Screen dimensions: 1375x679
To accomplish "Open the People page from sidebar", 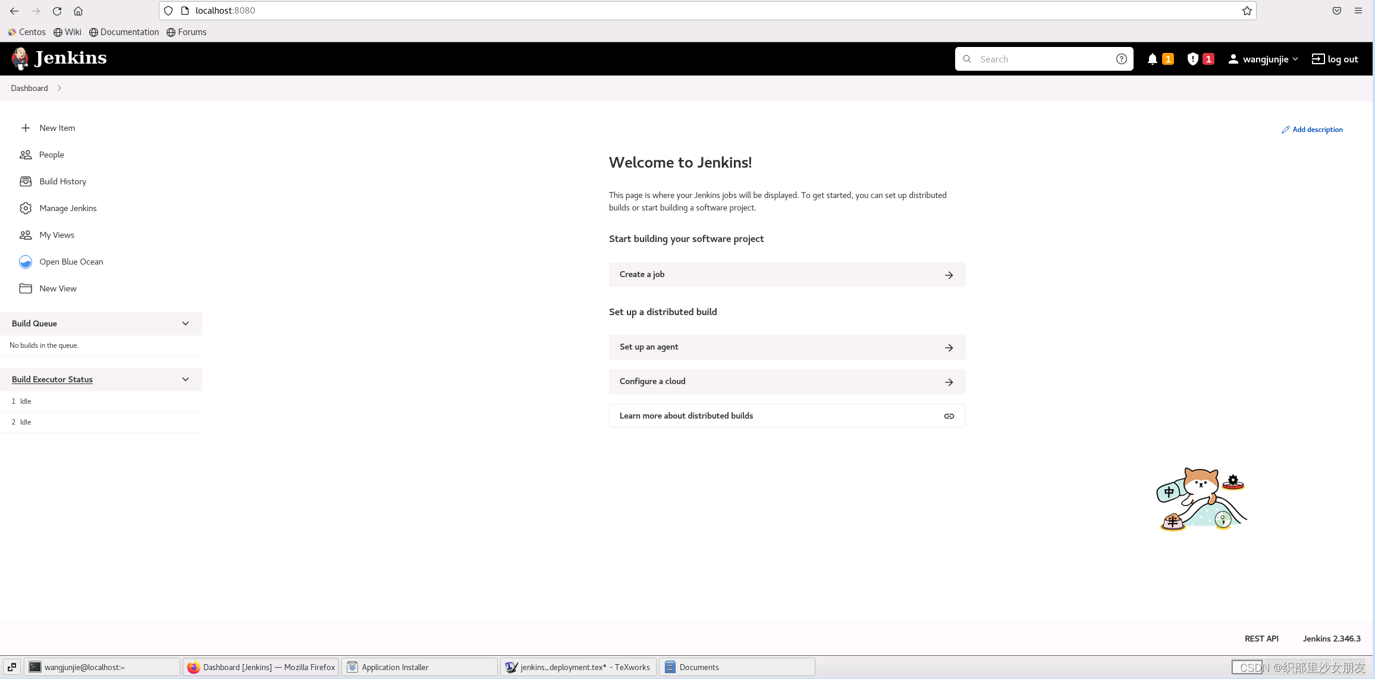I will coord(51,155).
